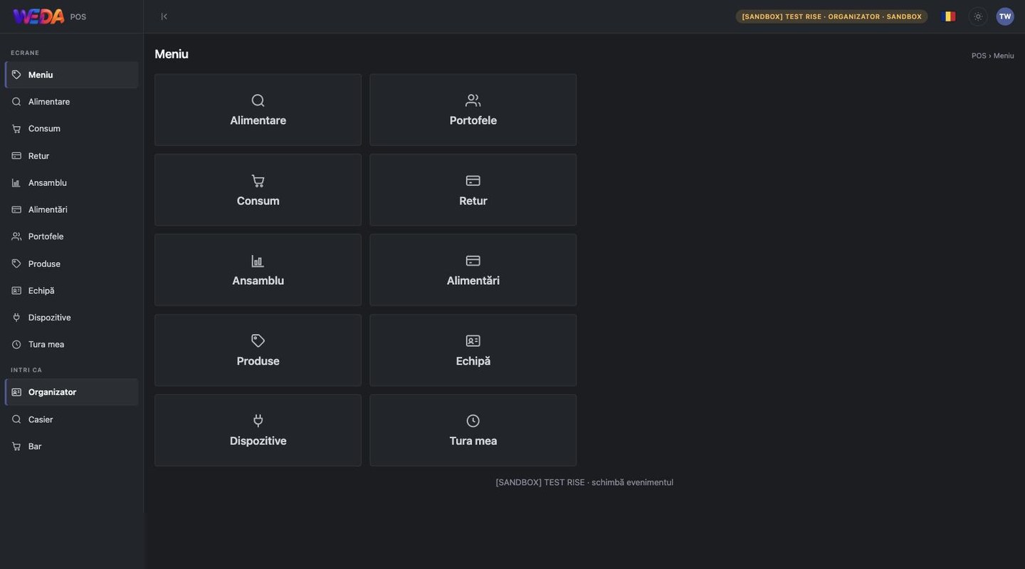Viewport: 1025px width, 569px height.
Task: Click the card icon beside Retur in sidebar
Action: (16, 156)
